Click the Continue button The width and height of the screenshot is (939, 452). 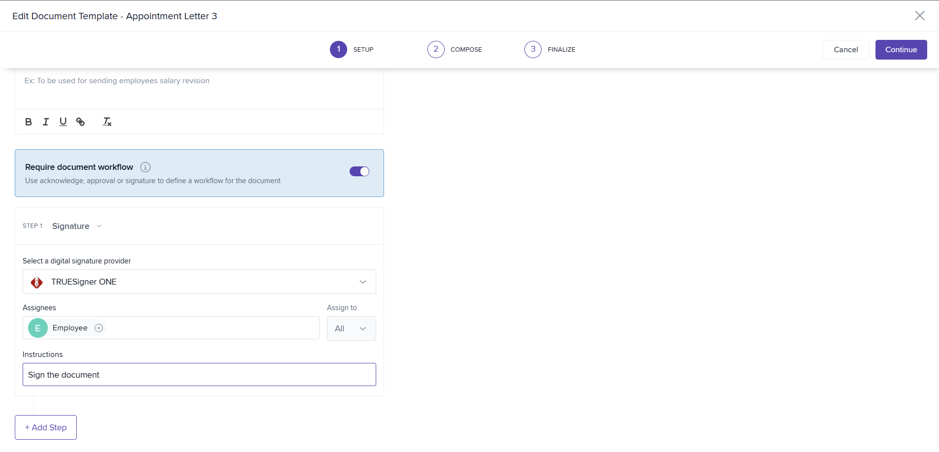tap(901, 50)
